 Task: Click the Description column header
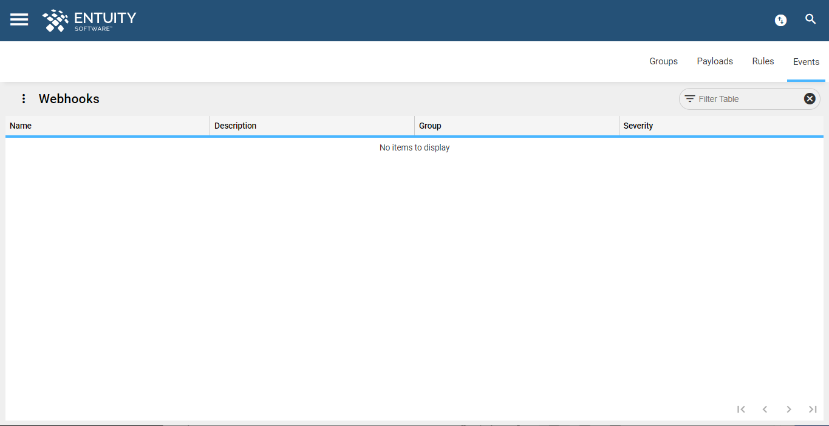pos(236,126)
